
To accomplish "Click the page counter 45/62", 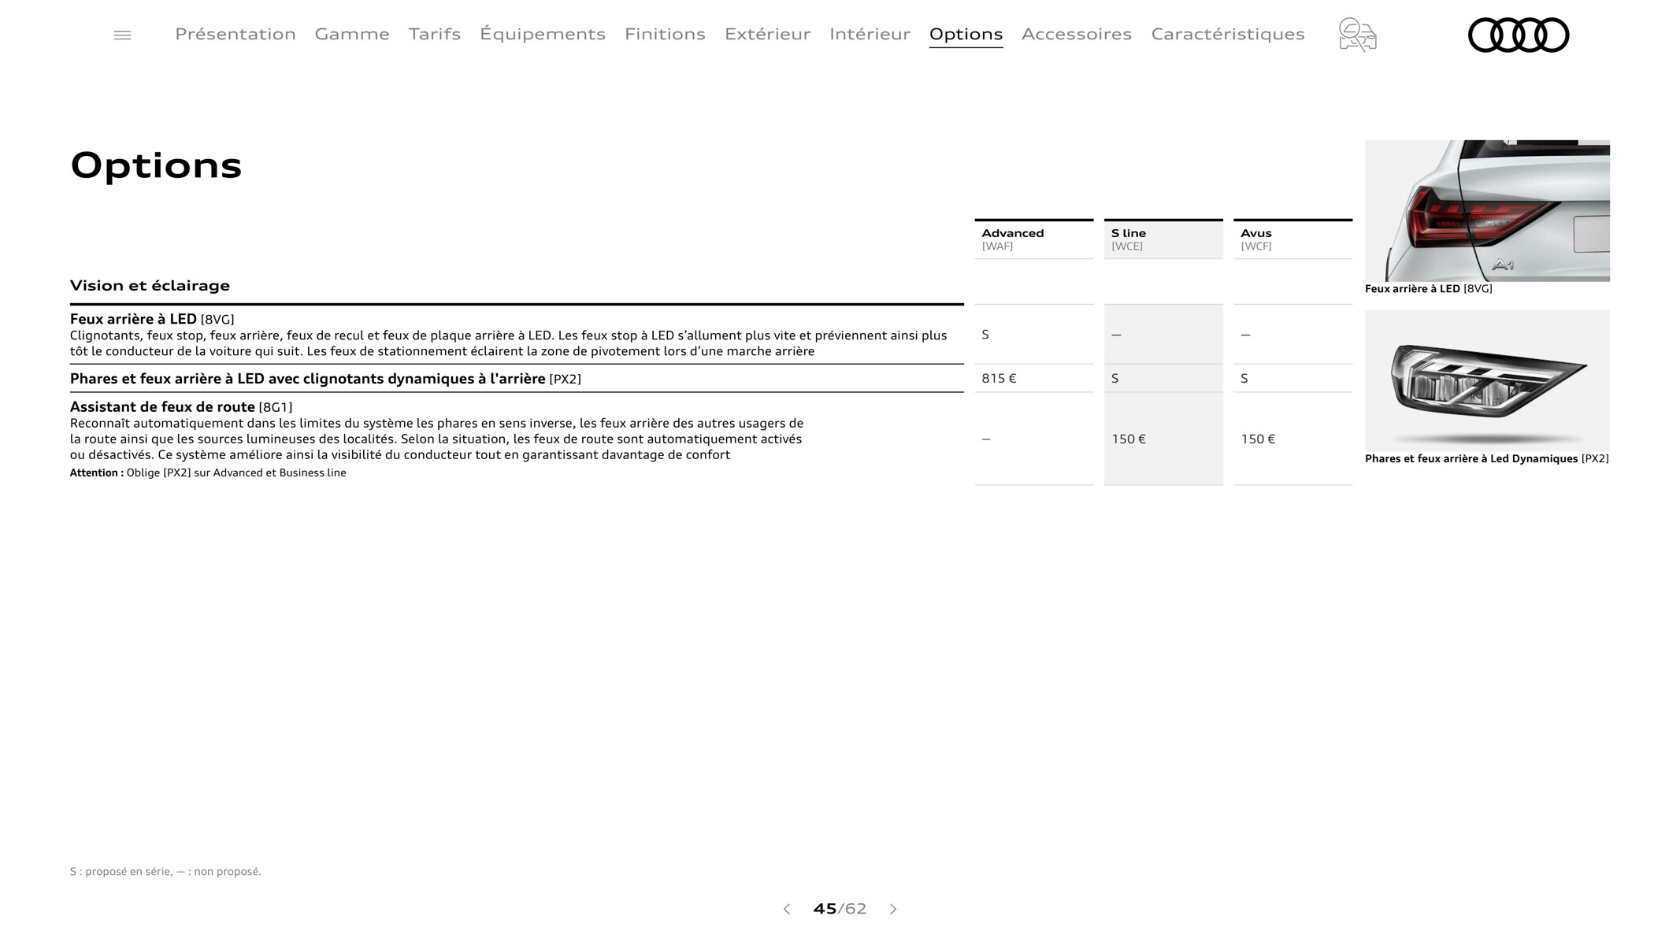I will pos(840,909).
